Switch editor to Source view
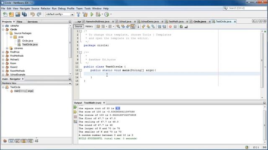Screen dimensions: 268x150 tap(78, 26)
